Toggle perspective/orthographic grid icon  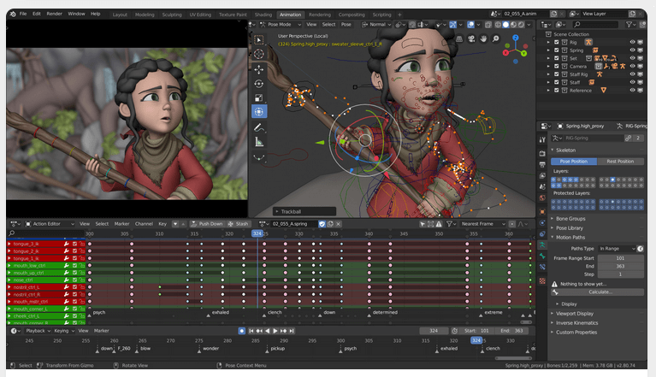(459, 38)
